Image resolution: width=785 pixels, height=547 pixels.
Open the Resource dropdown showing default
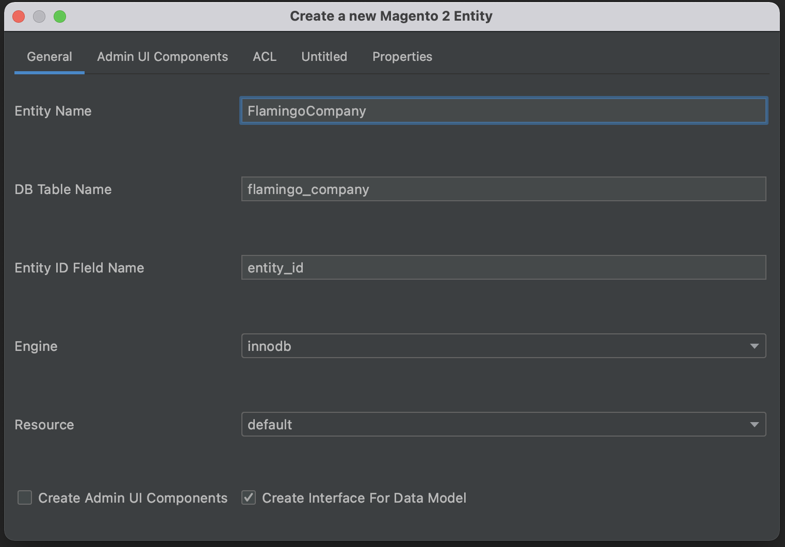[x=503, y=424]
